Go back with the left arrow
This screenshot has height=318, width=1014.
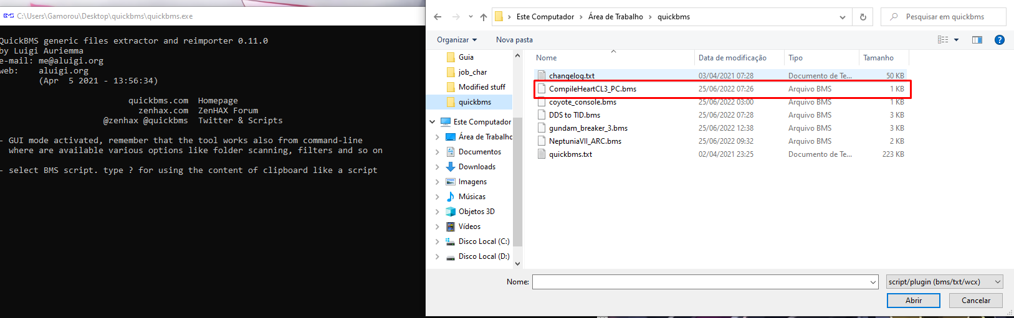click(x=438, y=17)
